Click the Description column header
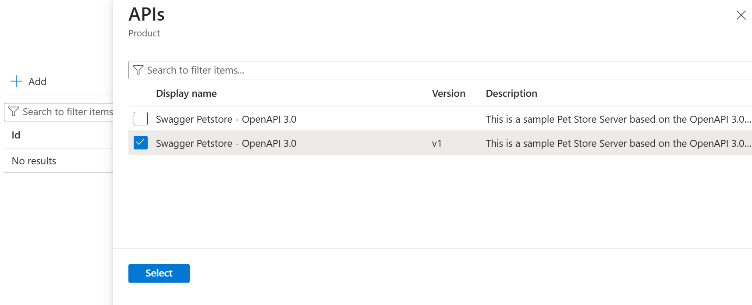This screenshot has height=305, width=752. click(511, 93)
